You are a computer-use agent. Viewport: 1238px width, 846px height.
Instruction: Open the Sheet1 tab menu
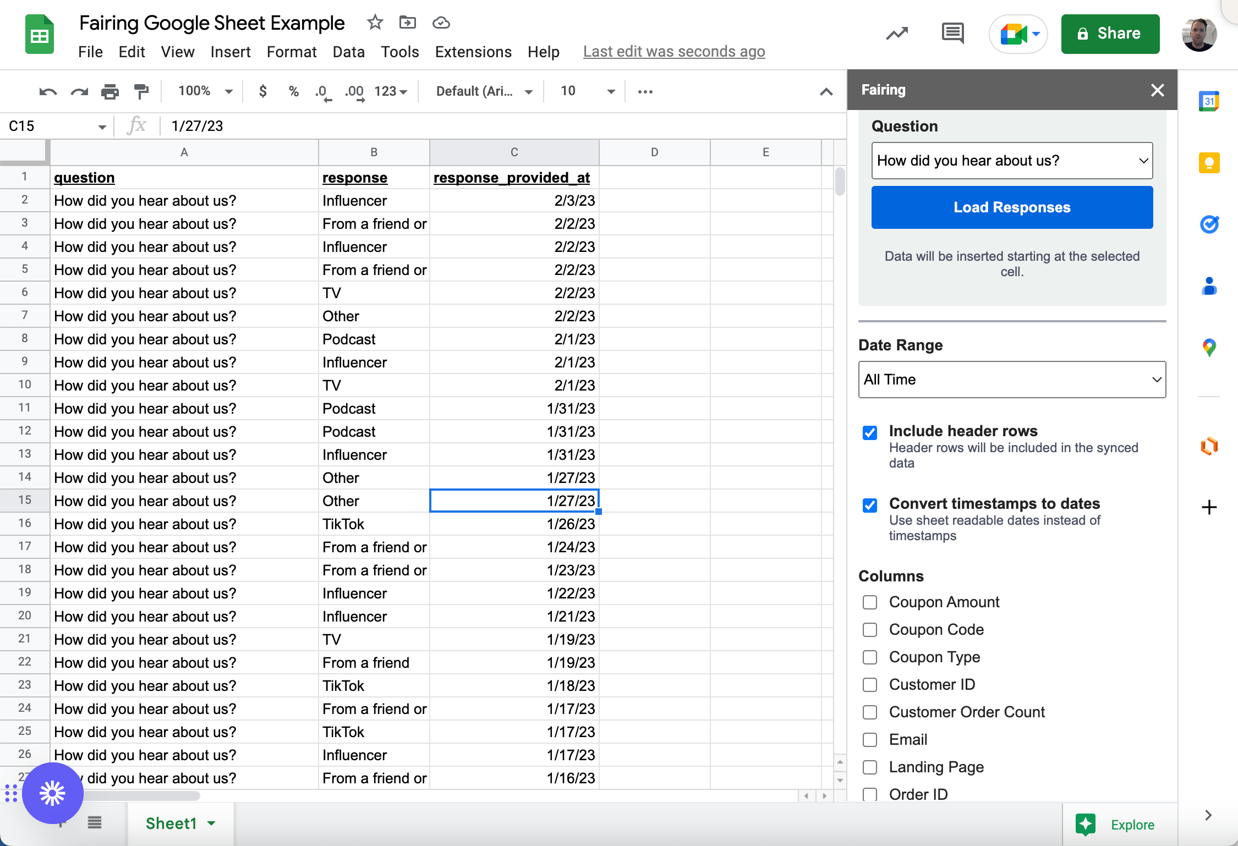pyautogui.click(x=211, y=823)
